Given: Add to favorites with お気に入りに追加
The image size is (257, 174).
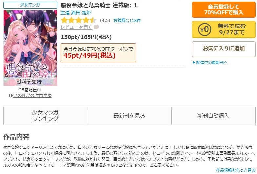Looking at the screenshot, I should [x=224, y=49].
